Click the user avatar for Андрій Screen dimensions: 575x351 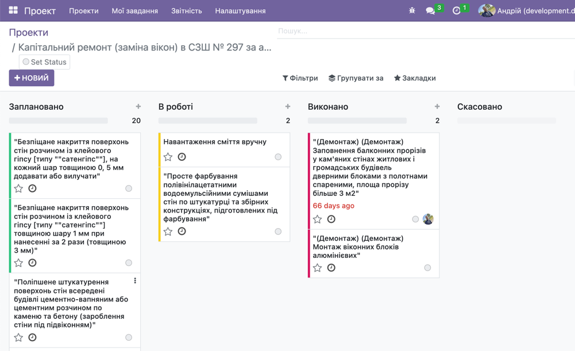[x=488, y=10]
